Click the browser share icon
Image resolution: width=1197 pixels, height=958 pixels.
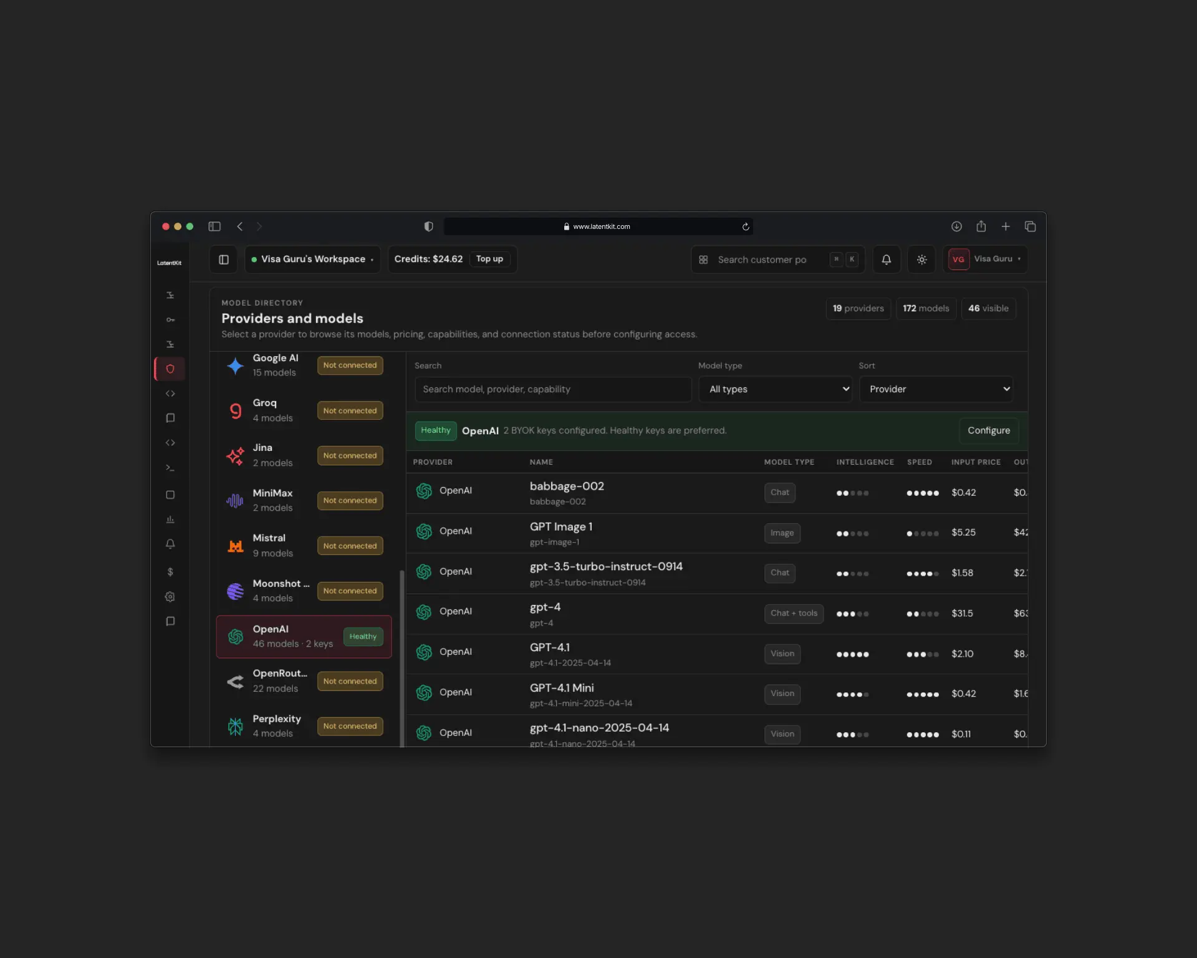coord(981,226)
